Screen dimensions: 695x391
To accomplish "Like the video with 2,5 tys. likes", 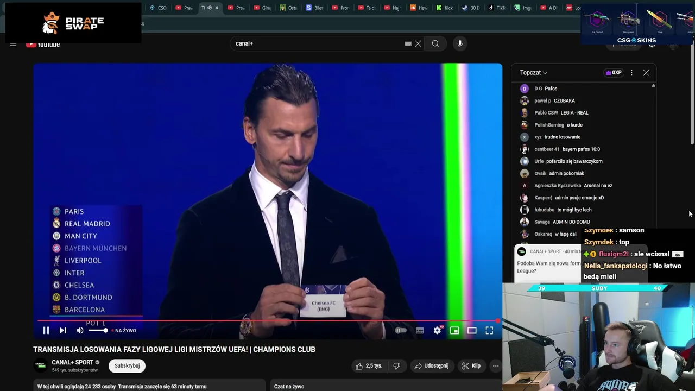I will tap(369, 366).
